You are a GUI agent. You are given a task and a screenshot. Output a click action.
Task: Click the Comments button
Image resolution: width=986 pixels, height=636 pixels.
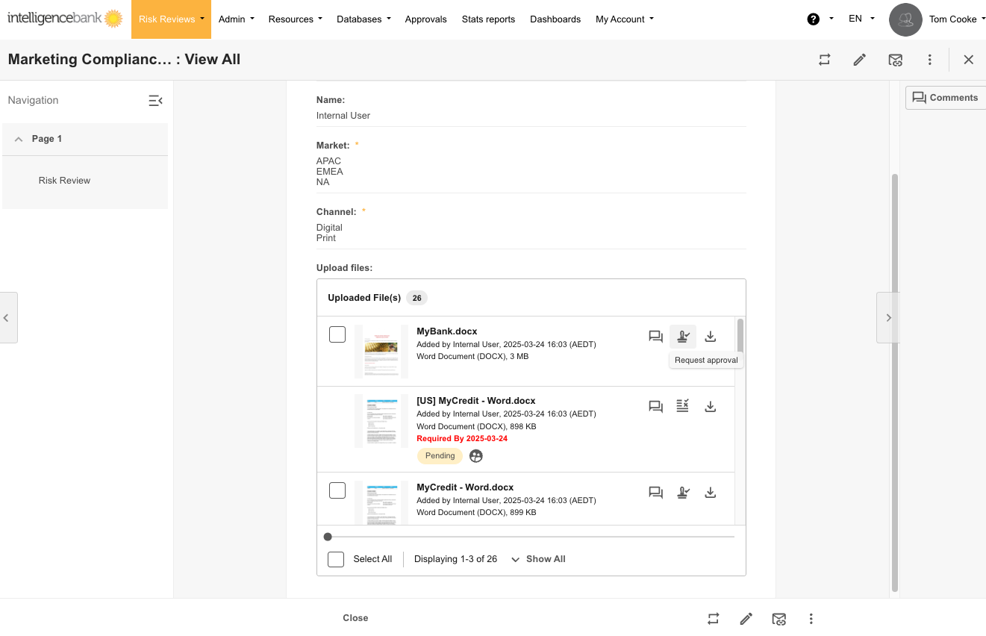(945, 98)
